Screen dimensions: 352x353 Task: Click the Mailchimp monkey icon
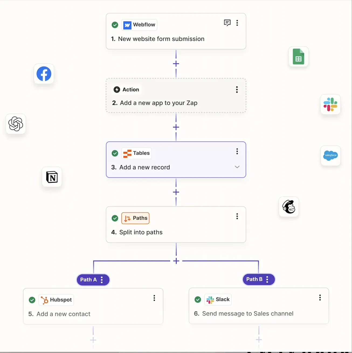[289, 207]
